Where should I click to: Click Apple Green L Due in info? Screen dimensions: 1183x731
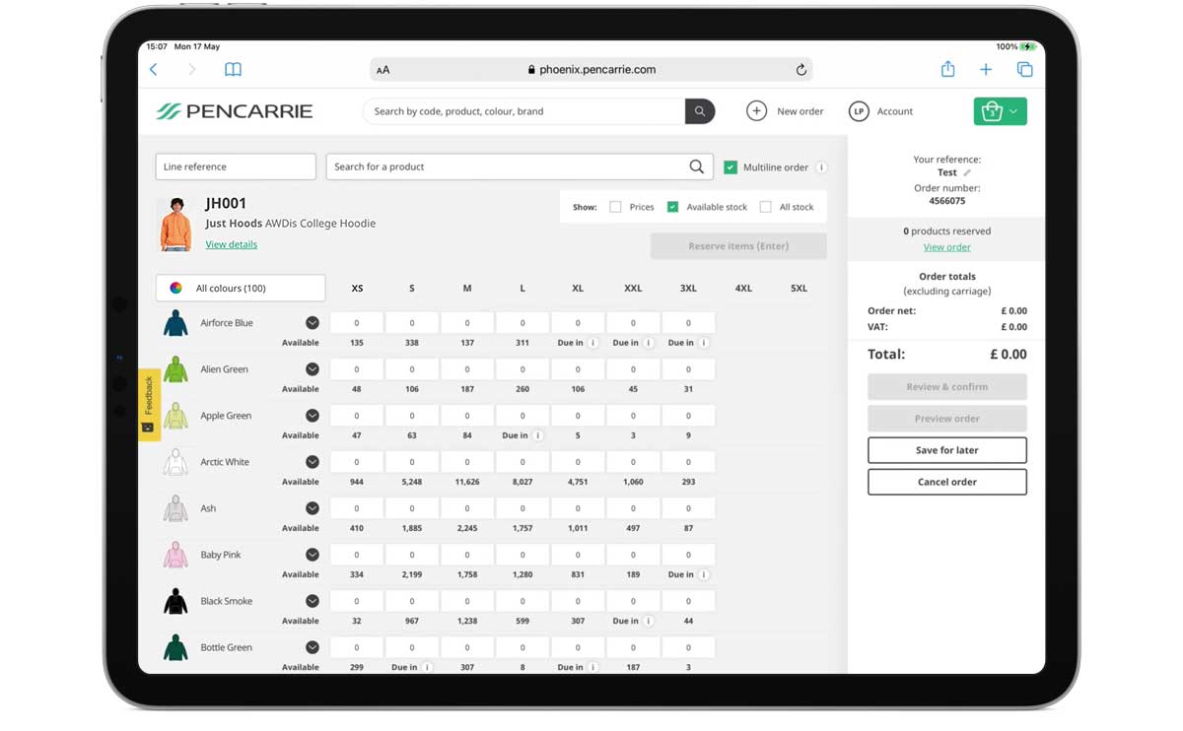[537, 435]
